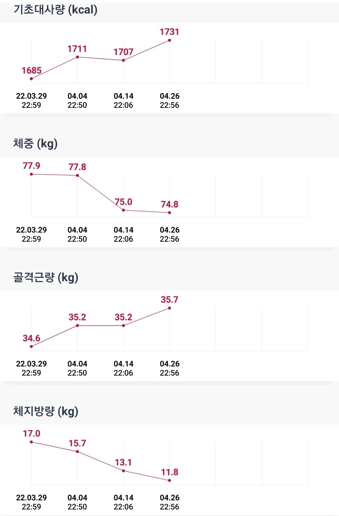The image size is (339, 516).
Task: Tap the 11.8 kg body fat point
Action: coord(169,480)
